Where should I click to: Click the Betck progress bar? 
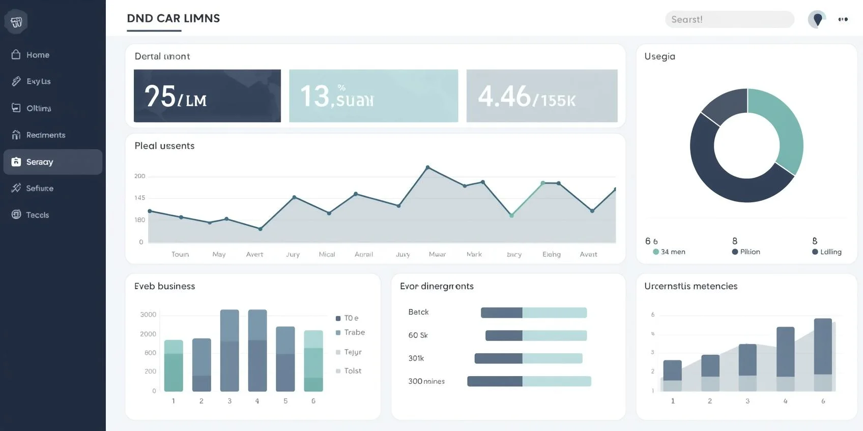tap(533, 313)
